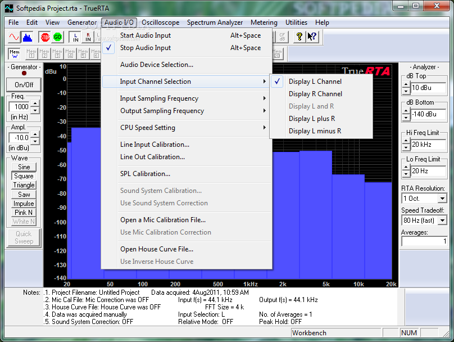This screenshot has height=342, width=454.
Task: Select the Impulse wave option
Action: [24, 204]
